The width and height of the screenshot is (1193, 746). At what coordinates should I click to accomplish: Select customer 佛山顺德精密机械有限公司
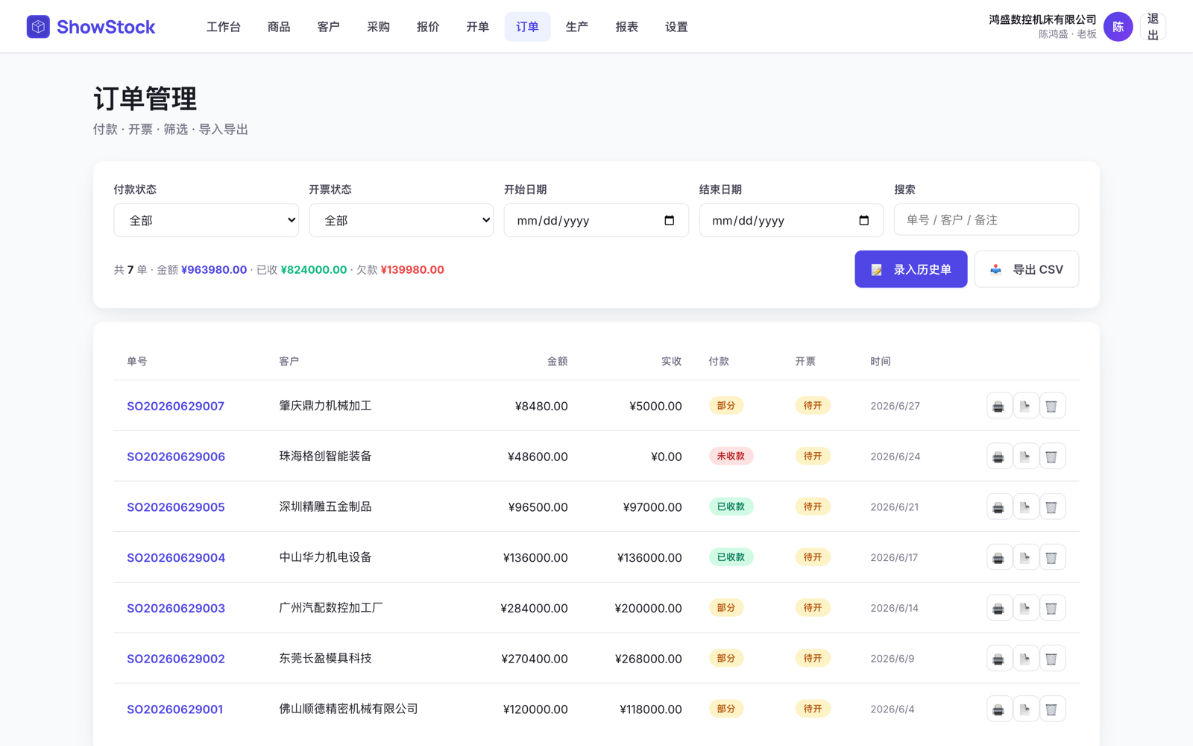(348, 709)
